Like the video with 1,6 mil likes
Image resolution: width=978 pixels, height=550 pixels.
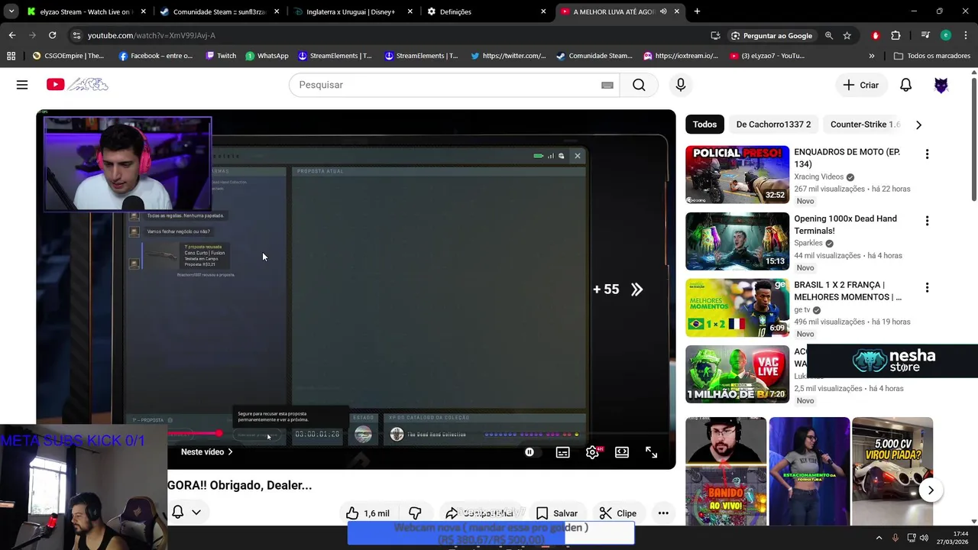pos(368,513)
